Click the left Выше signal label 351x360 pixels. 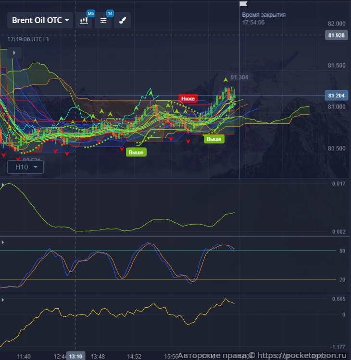click(136, 152)
